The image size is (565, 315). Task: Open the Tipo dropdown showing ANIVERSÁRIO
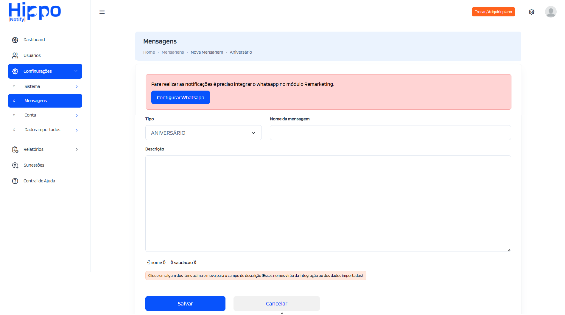click(203, 133)
